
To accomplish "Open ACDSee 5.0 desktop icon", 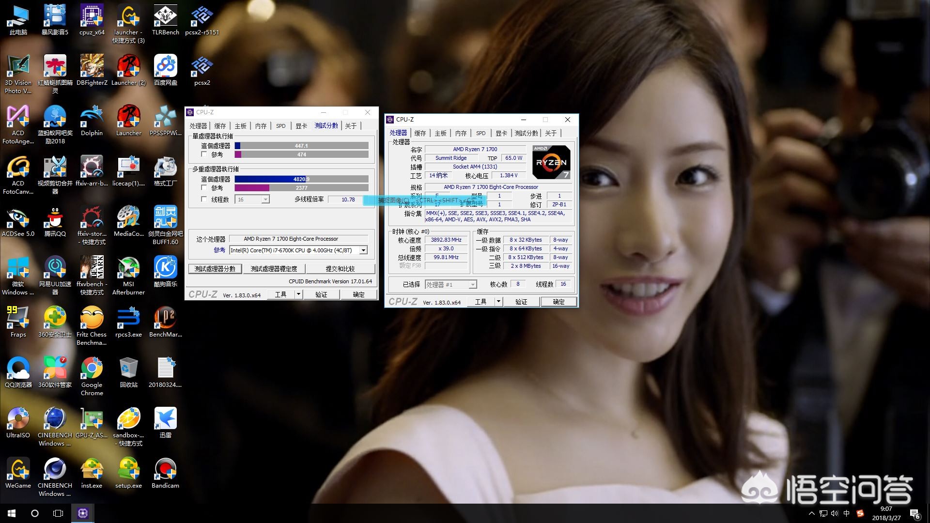I will click(x=18, y=221).
